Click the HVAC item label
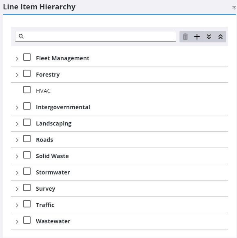Viewport: 237px width, 238px height. point(43,91)
